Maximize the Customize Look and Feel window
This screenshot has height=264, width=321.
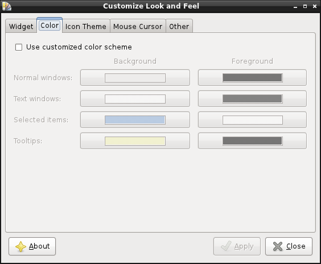(305, 6)
